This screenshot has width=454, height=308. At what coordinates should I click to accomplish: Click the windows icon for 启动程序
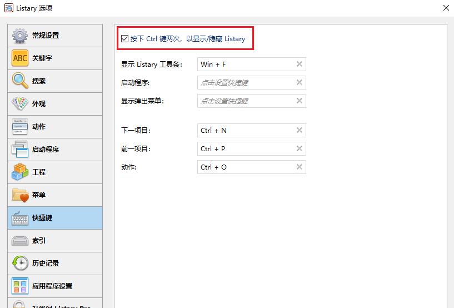pyautogui.click(x=19, y=149)
